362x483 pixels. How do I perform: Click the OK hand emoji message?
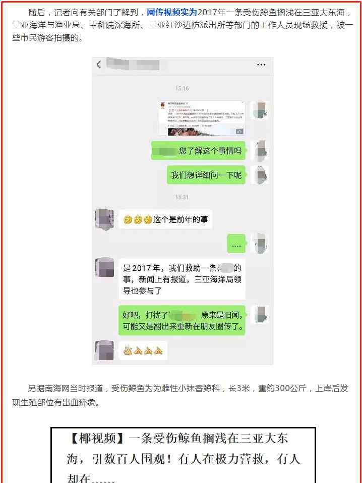143,350
